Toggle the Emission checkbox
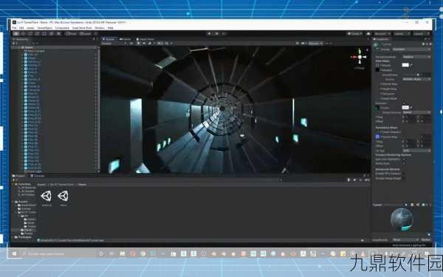443x277 pixels. [403, 103]
